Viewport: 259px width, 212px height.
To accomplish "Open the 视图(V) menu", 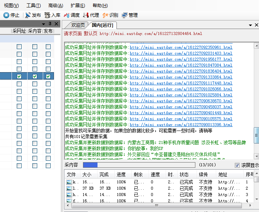I will pos(12,6).
